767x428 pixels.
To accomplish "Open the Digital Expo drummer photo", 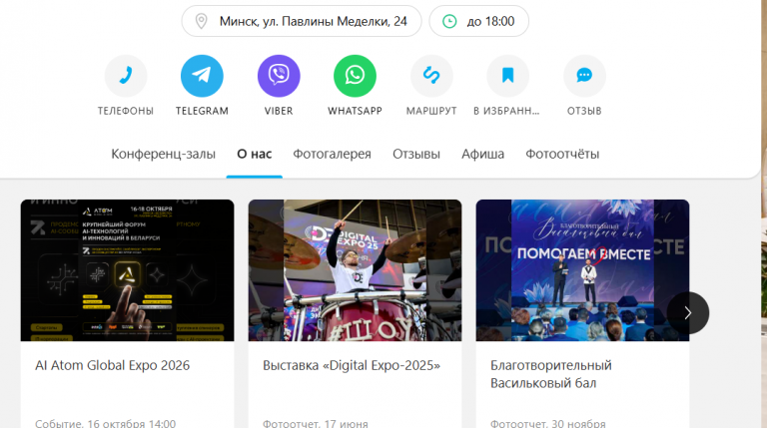I will (355, 270).
